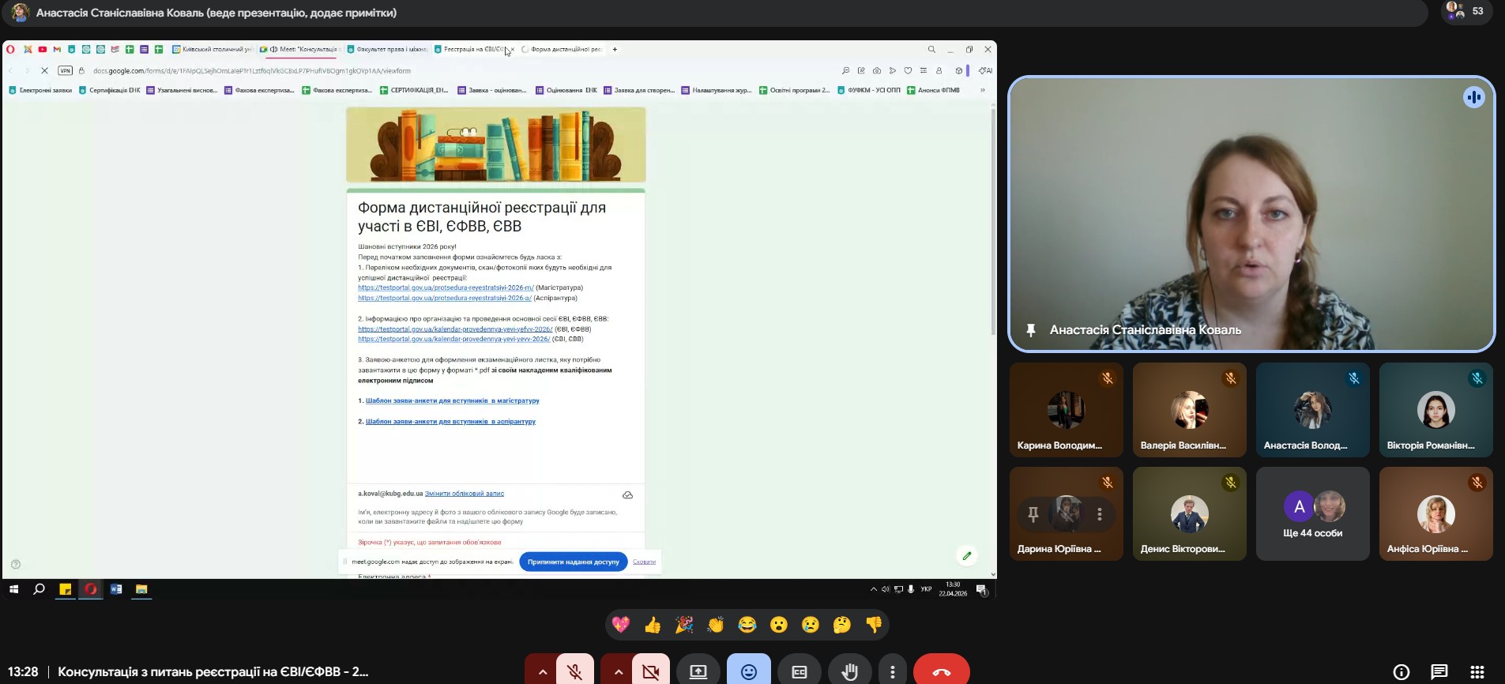
Task: Open the 'Ще 44 особи' tile
Action: tap(1312, 513)
